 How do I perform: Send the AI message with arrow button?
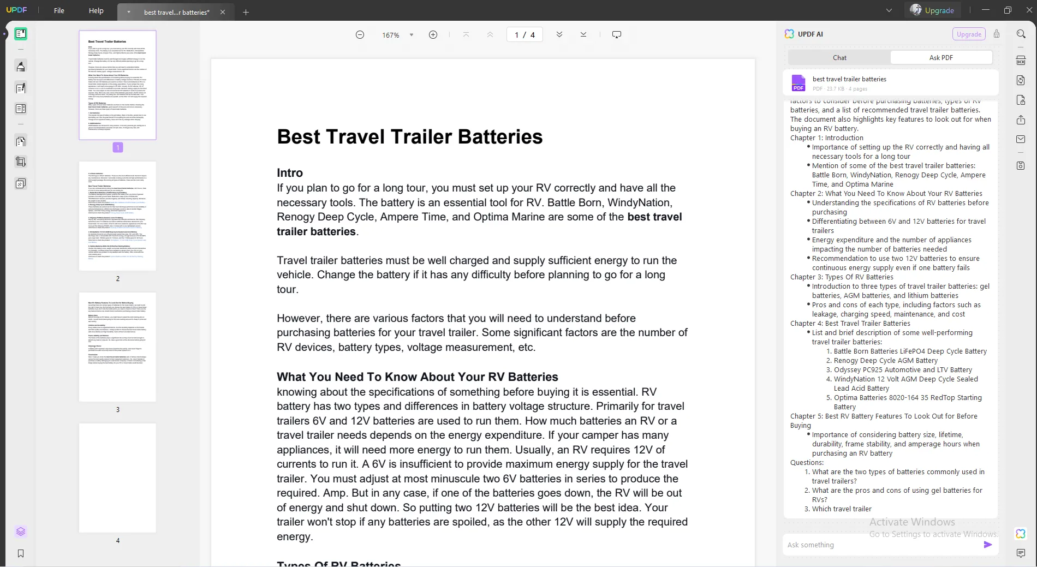click(x=988, y=545)
